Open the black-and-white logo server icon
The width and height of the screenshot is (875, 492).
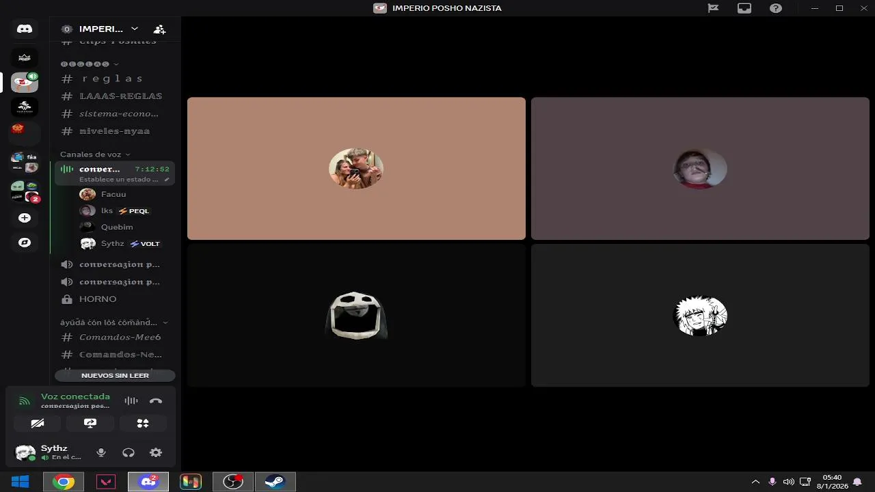pos(25,107)
